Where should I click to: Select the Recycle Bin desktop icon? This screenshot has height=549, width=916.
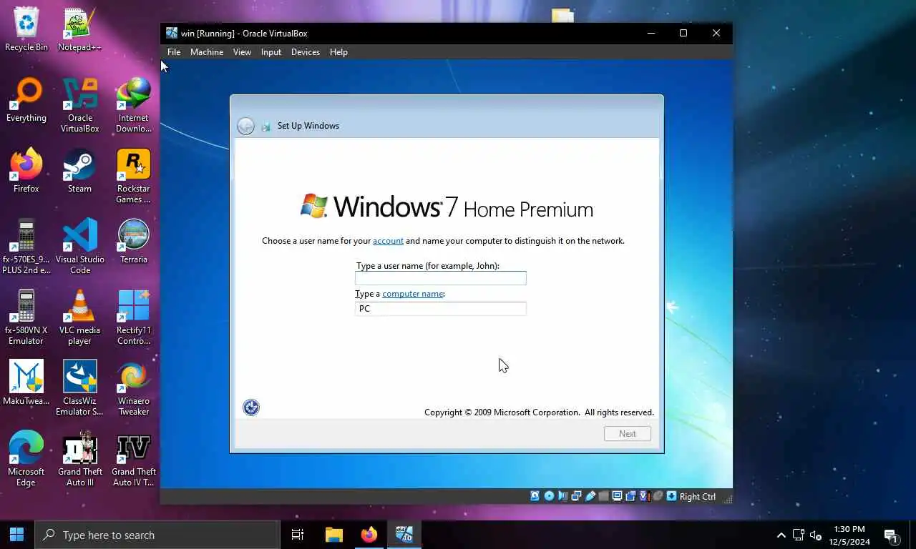click(x=26, y=29)
